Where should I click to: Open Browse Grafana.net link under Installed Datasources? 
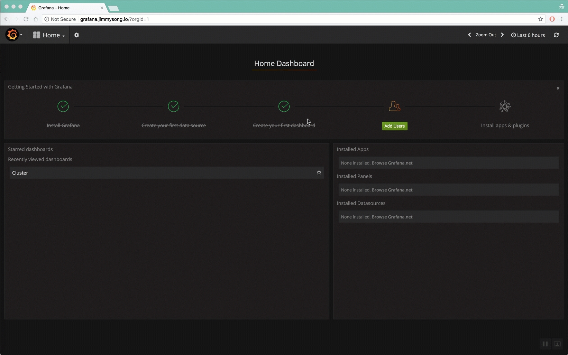pyautogui.click(x=392, y=217)
